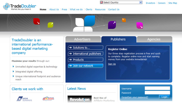The width and height of the screenshot is (182, 107).
Task: Click the orange leaf icon in banner
Action: click(x=124, y=20)
